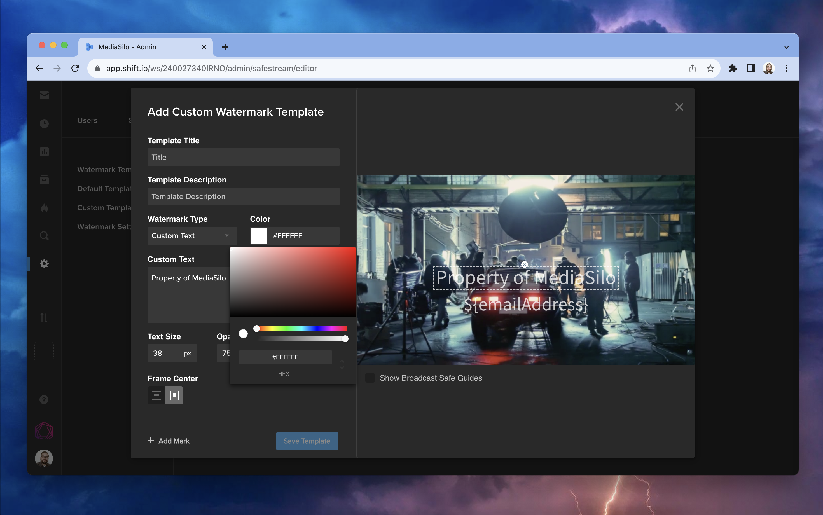This screenshot has width=823, height=515.
Task: Click the px unit label in Text Size
Action: [188, 354]
